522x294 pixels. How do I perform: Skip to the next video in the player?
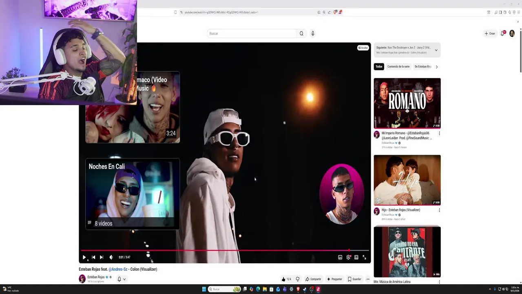(x=102, y=257)
